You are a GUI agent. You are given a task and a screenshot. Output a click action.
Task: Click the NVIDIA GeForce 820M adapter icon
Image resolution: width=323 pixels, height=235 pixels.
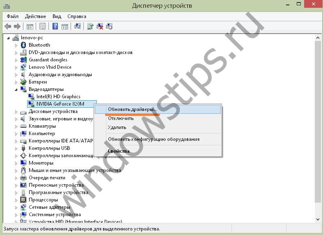31,104
